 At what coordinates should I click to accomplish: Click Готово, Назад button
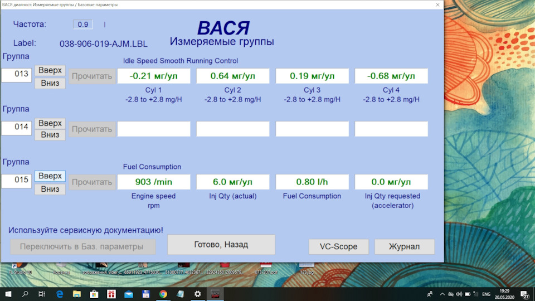pos(221,244)
